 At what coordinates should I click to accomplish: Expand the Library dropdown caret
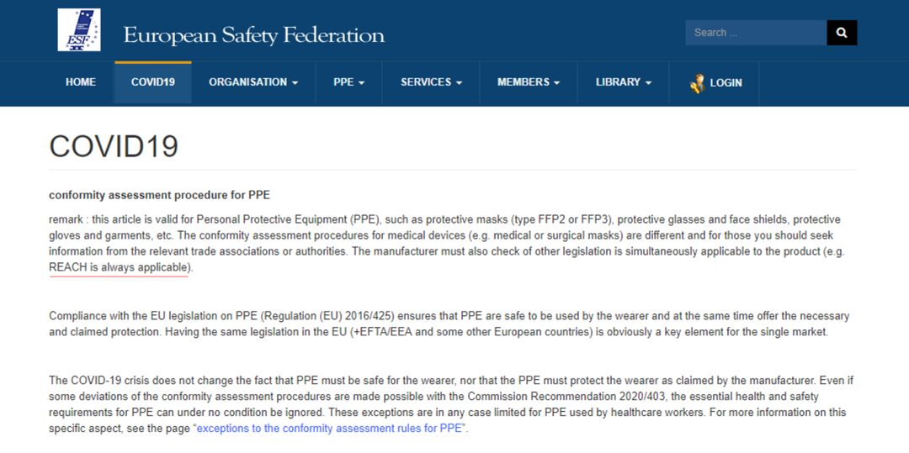pyautogui.click(x=649, y=83)
